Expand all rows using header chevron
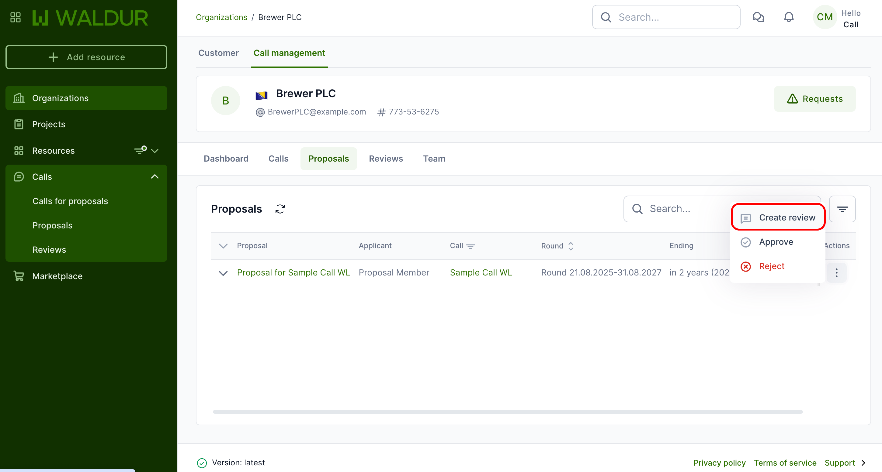The image size is (882, 472). (x=223, y=246)
